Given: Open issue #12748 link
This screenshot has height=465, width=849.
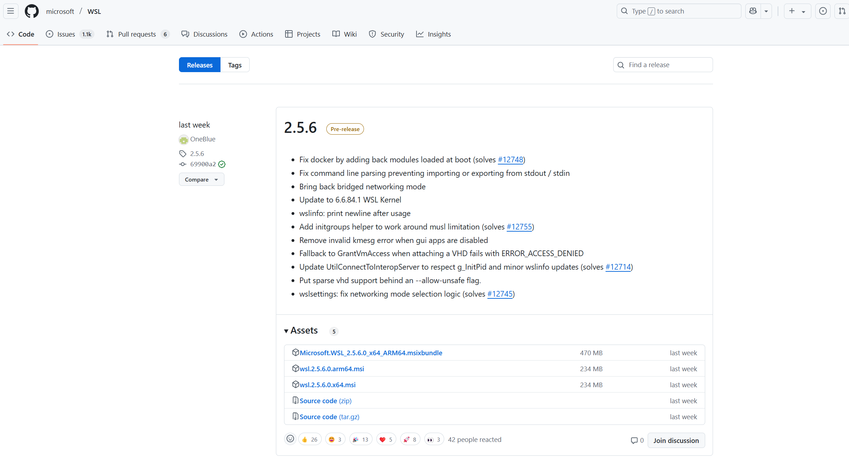Looking at the screenshot, I should [510, 160].
